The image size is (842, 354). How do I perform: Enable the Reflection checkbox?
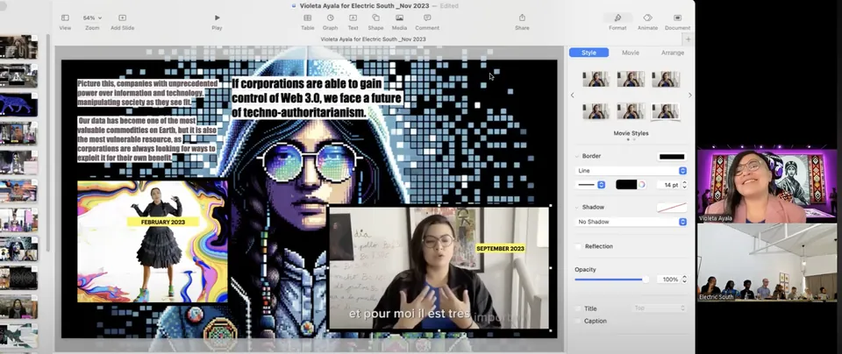click(578, 246)
